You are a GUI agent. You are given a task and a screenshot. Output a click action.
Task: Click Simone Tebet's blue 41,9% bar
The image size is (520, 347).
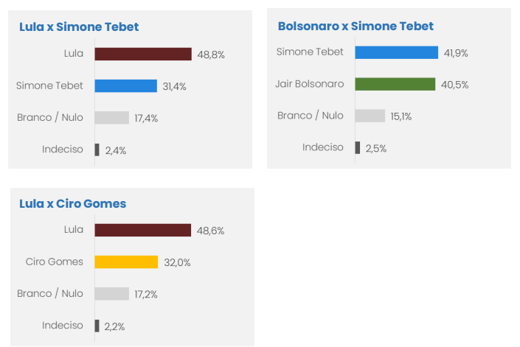coord(397,52)
